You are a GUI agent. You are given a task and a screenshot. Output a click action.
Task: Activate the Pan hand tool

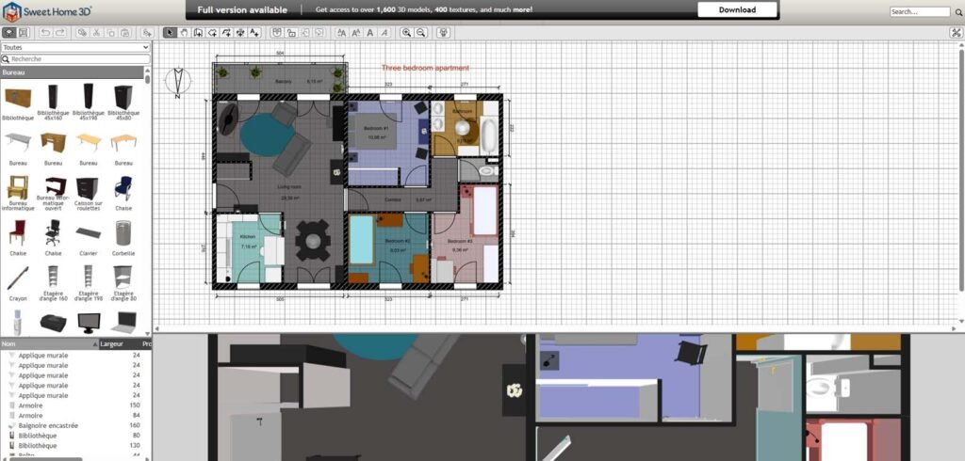pos(184,33)
